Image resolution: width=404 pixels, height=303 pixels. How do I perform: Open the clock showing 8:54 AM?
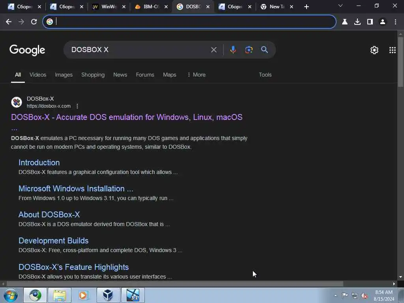pos(384,296)
